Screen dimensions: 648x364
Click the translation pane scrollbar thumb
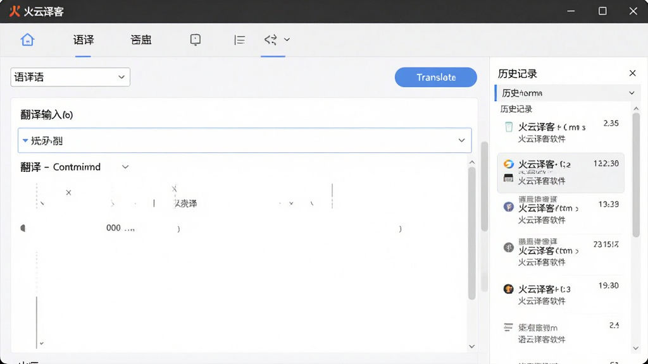pos(472,233)
